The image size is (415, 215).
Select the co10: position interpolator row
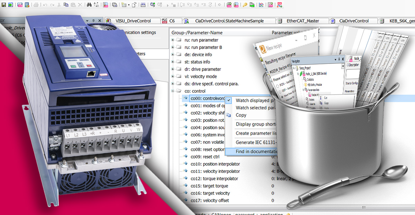click(215, 164)
